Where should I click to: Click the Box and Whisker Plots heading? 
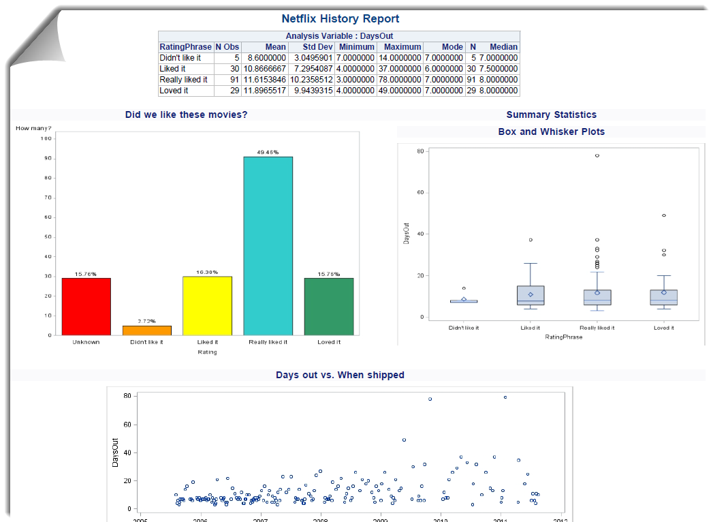pos(552,132)
